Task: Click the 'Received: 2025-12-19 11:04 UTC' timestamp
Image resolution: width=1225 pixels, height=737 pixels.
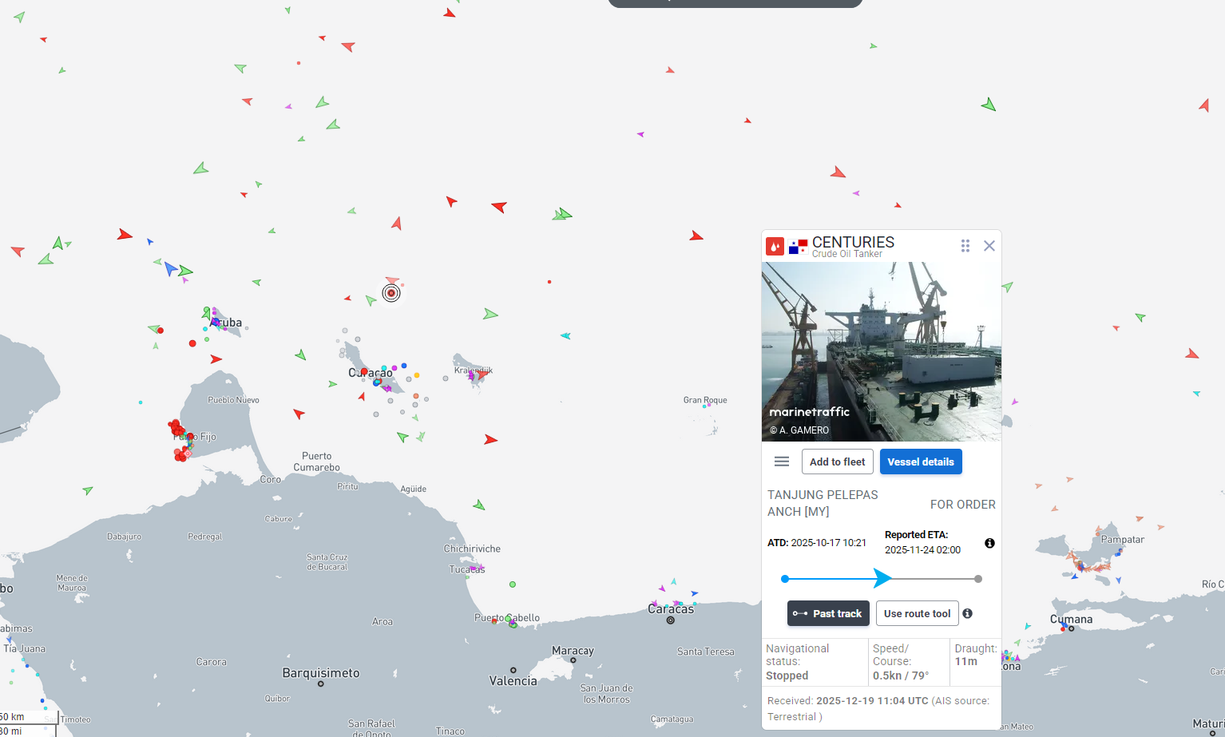Action: 848,701
